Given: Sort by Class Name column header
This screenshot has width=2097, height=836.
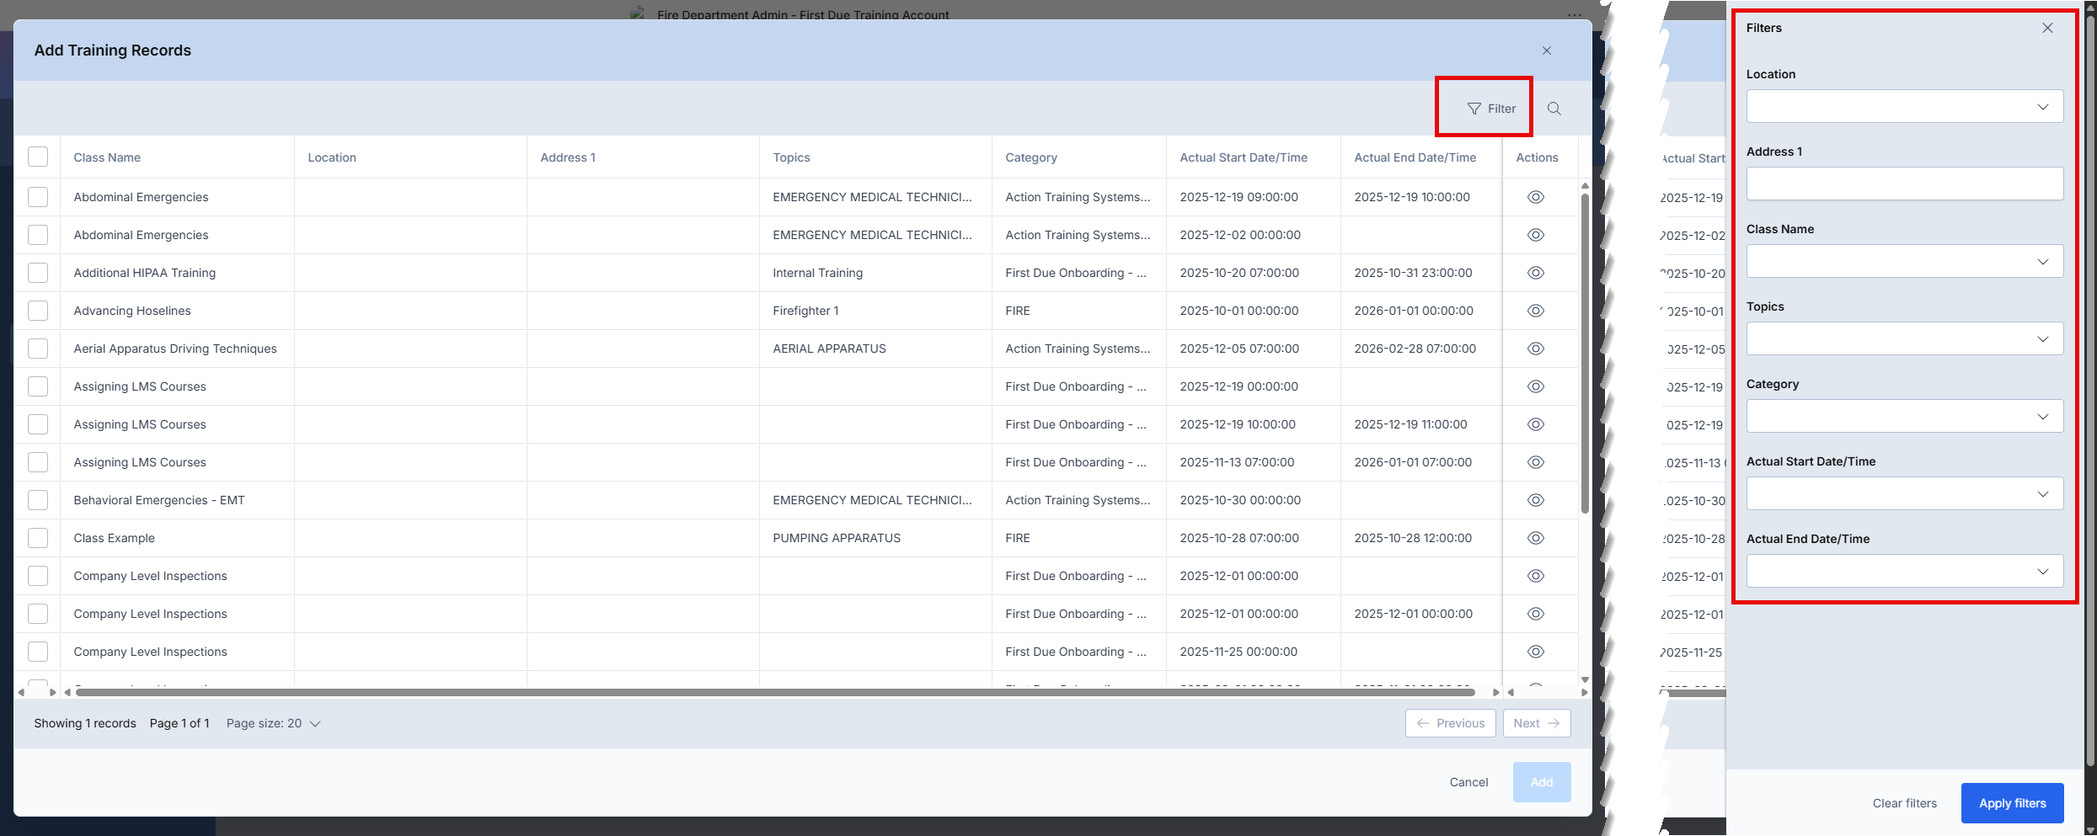Looking at the screenshot, I should (107, 157).
